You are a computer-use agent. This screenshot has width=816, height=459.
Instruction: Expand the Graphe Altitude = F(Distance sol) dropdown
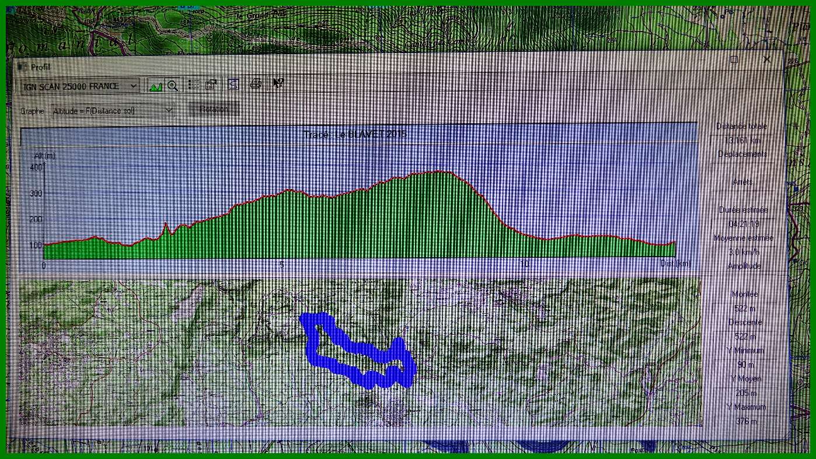169,110
